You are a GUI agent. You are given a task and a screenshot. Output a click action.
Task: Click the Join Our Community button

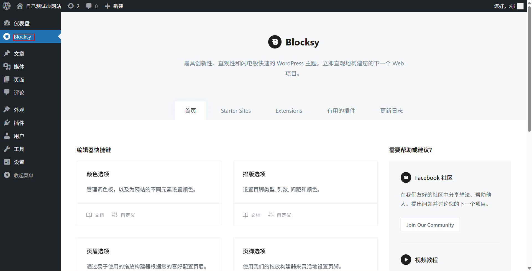click(x=430, y=224)
